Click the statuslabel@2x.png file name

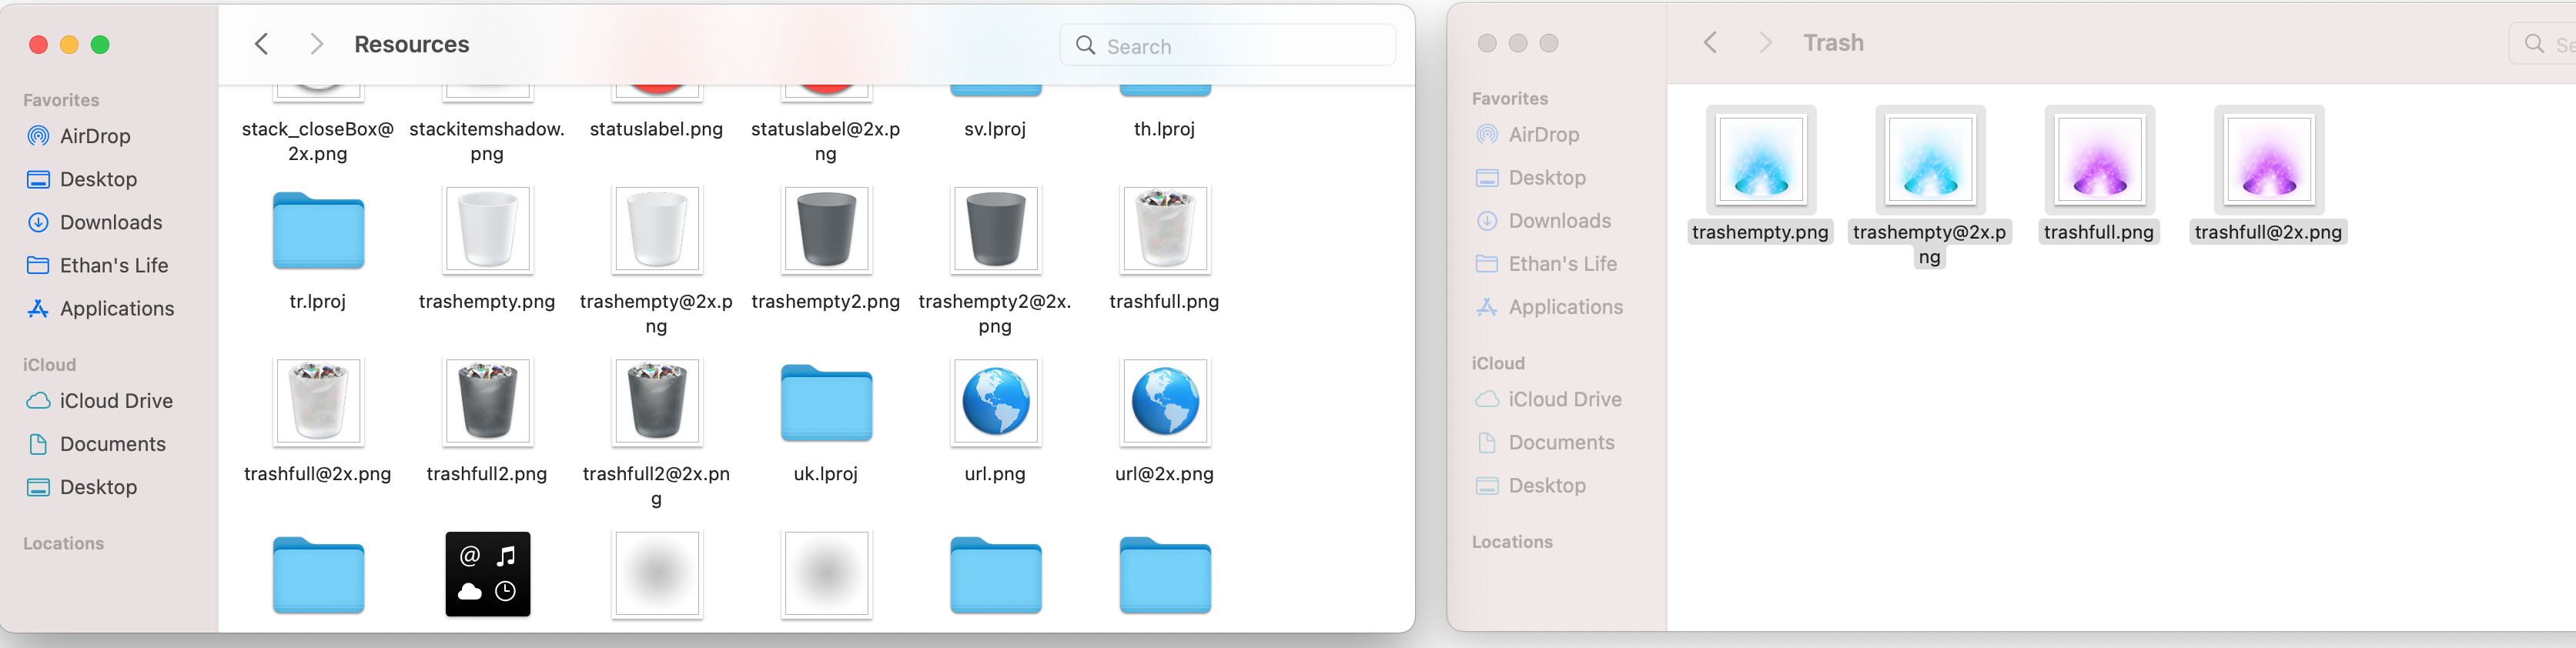[x=826, y=141]
